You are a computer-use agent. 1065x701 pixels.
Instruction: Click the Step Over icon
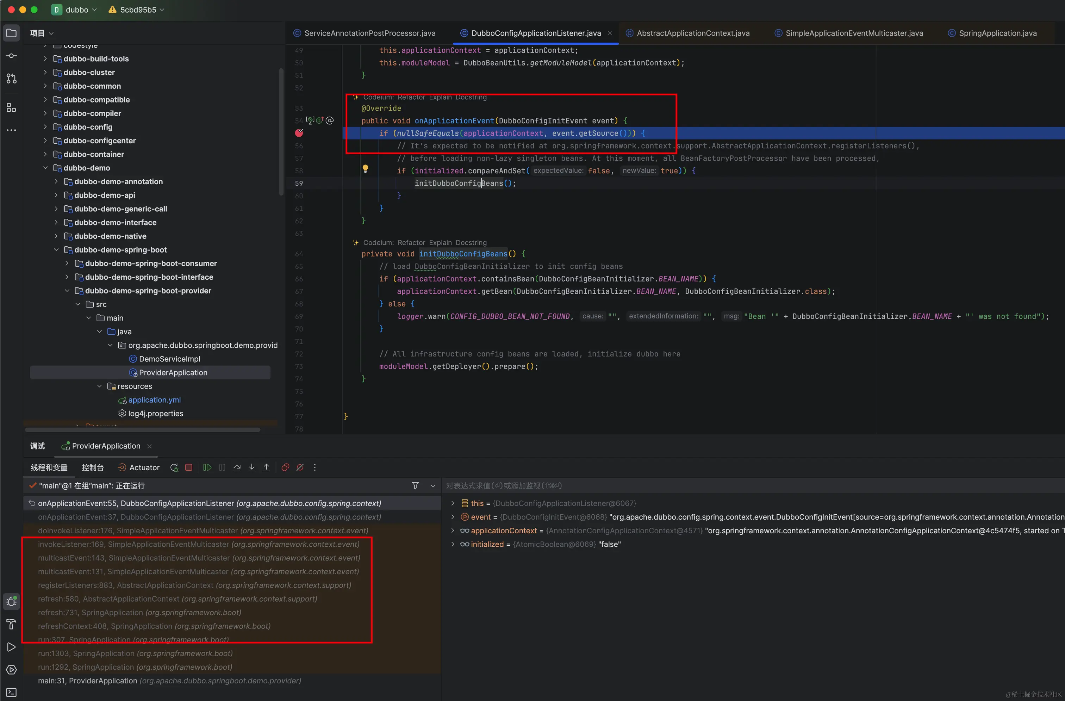pos(237,467)
